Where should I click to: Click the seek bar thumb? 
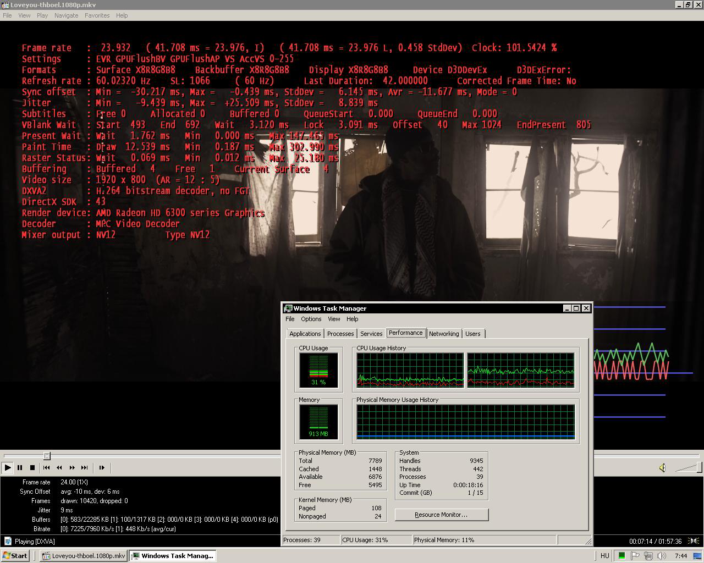(x=47, y=456)
